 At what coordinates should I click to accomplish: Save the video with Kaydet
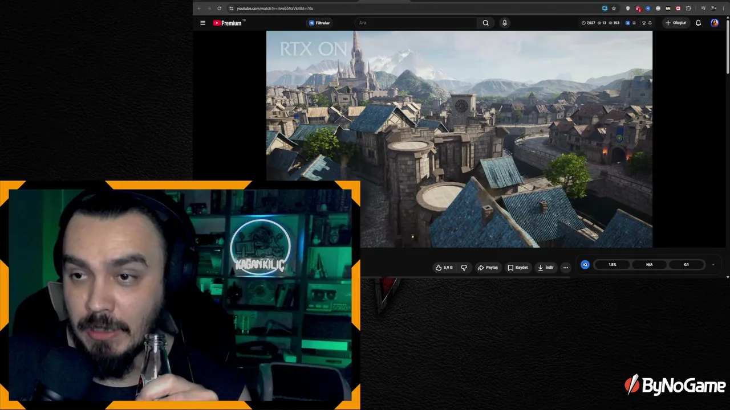518,268
